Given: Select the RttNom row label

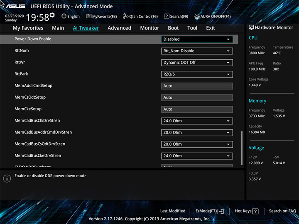Looking at the screenshot, I should pos(22,51).
